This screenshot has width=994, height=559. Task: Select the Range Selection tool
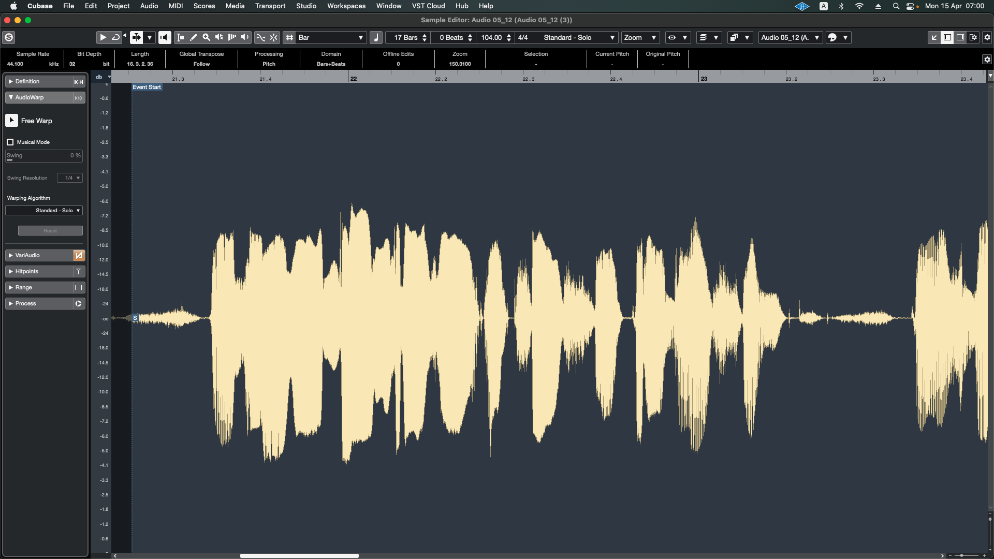(x=180, y=37)
